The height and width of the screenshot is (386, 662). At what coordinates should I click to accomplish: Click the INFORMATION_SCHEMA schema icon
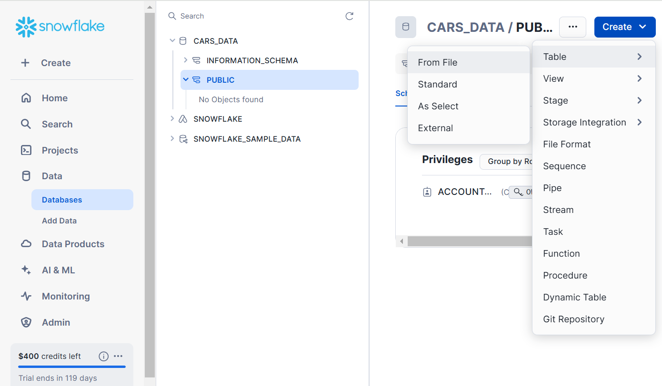click(196, 60)
